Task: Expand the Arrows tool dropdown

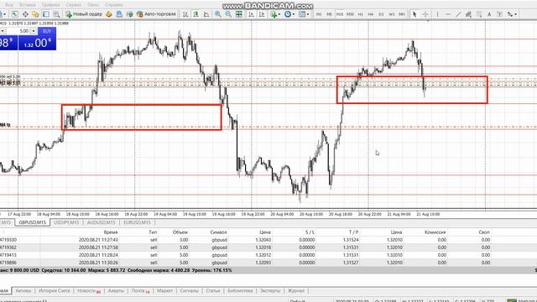Action: tap(515, 14)
